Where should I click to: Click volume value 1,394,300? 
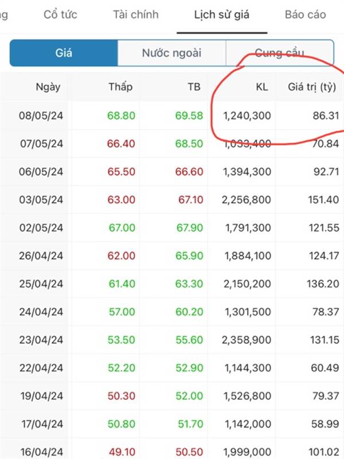(x=247, y=172)
